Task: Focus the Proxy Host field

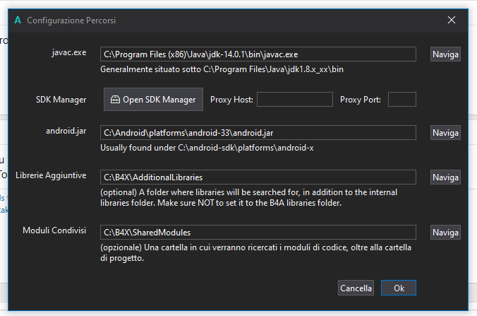Action: pyautogui.click(x=294, y=100)
